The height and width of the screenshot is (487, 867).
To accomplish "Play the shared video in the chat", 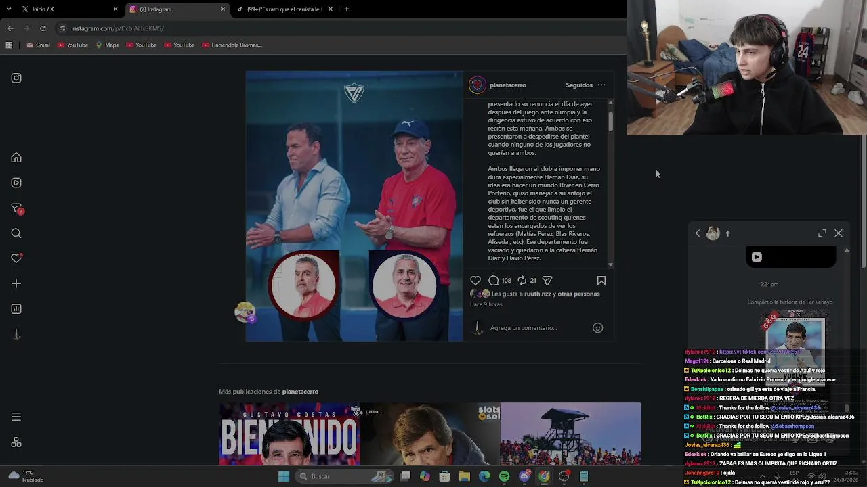I will click(757, 257).
